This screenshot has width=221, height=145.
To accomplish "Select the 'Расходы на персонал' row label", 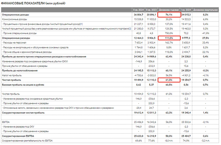I will tap(16, 43).
